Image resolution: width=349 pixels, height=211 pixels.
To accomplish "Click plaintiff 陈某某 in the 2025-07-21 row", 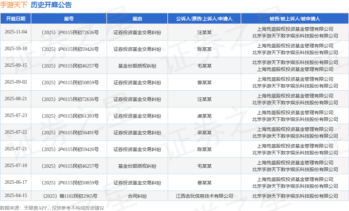I will click(x=204, y=149).
